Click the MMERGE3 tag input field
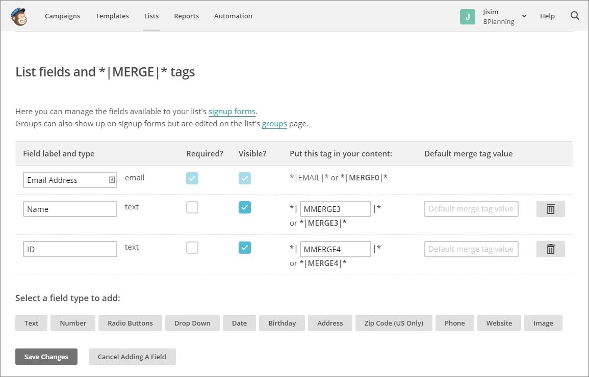Image resolution: width=589 pixels, height=377 pixels. 335,209
